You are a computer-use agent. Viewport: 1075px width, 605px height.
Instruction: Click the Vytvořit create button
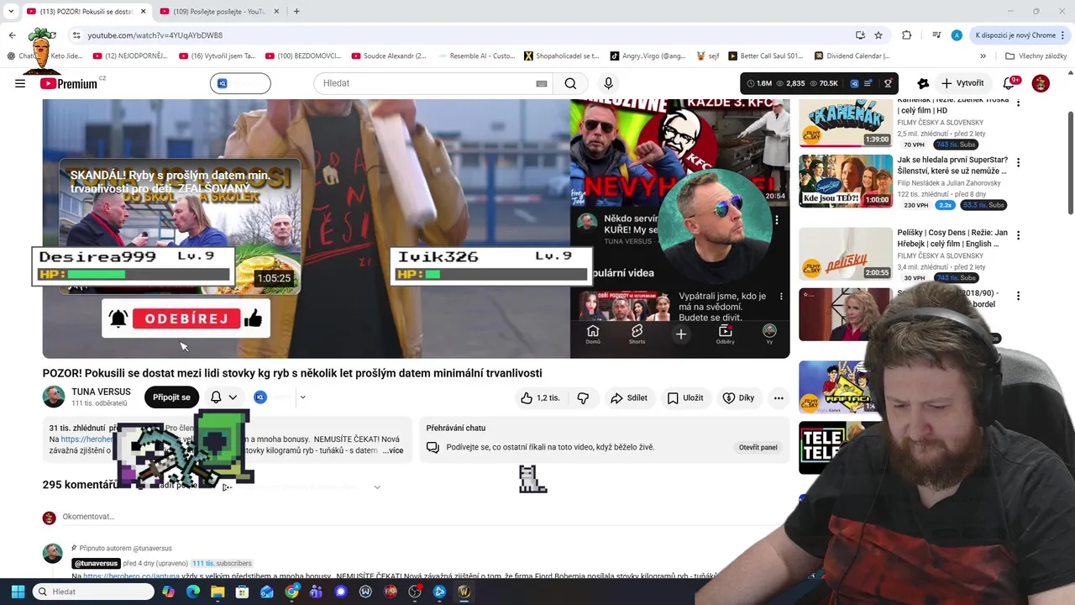962,83
